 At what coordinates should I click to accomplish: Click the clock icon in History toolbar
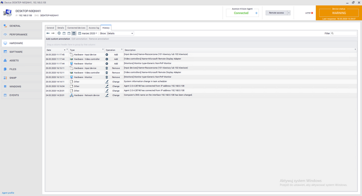pos(59,33)
